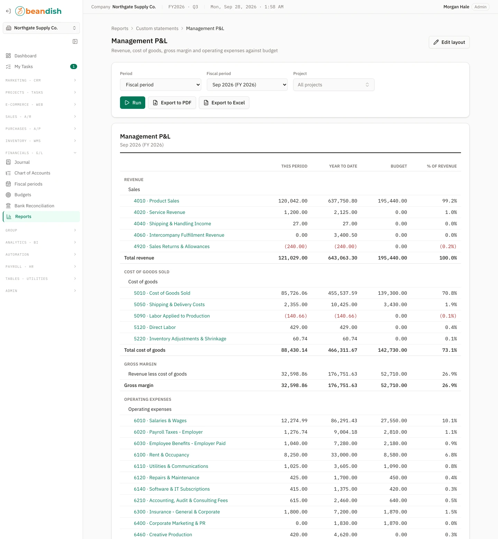
Task: Go to Custom statements breadcrumb
Action: [157, 29]
